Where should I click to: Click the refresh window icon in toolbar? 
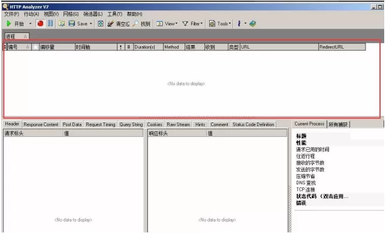coord(101,23)
